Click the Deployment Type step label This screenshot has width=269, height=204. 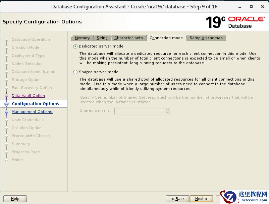tap(28, 56)
